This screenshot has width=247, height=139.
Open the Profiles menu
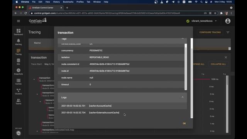[x=80, y=2]
